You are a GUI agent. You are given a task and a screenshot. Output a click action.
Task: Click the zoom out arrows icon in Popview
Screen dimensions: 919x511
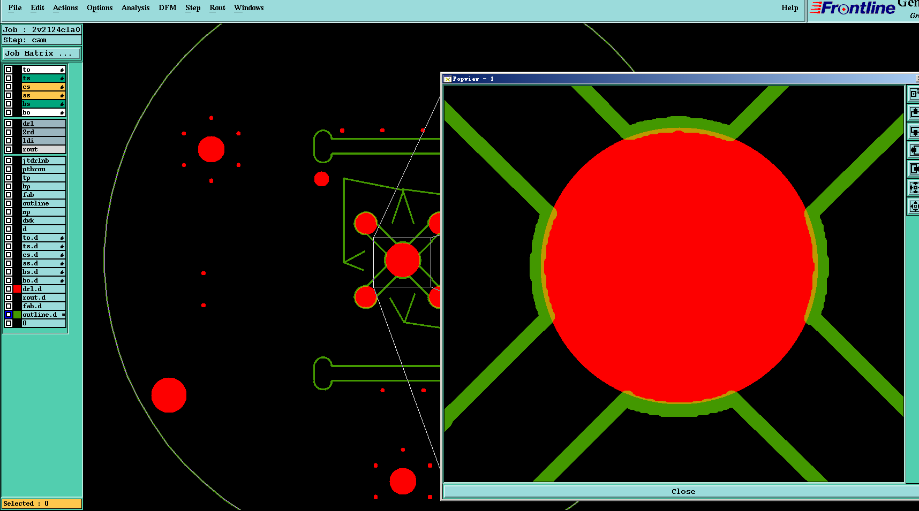(914, 206)
